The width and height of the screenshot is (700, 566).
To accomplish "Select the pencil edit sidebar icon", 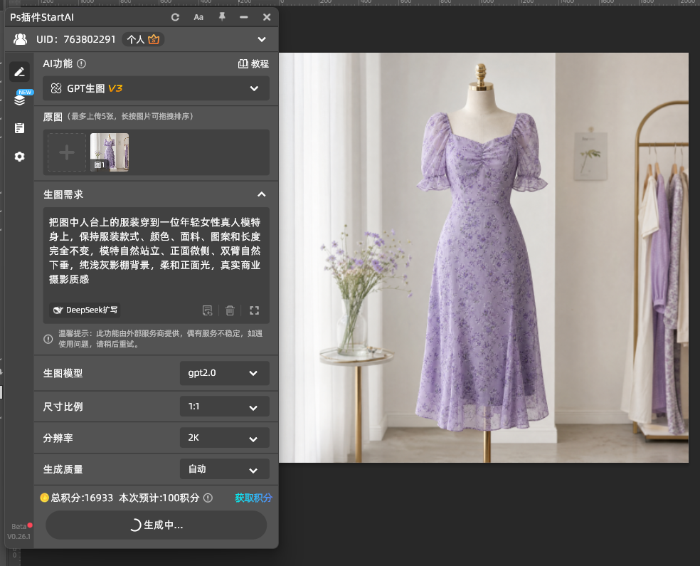I will (19, 71).
